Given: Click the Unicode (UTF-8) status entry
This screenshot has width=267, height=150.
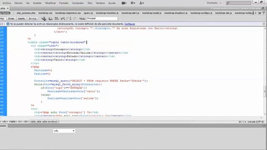Looking at the screenshot, I should point(256,122).
